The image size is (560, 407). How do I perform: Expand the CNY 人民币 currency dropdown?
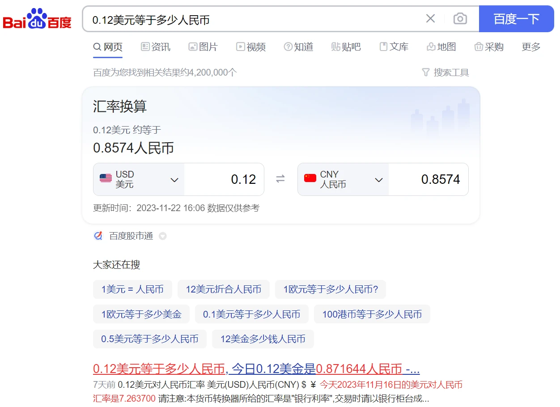pyautogui.click(x=343, y=179)
